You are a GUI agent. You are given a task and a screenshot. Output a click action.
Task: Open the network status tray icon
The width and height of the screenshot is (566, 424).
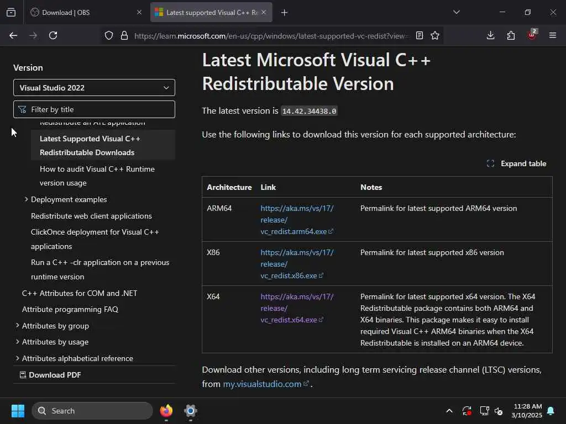pyautogui.click(x=484, y=411)
